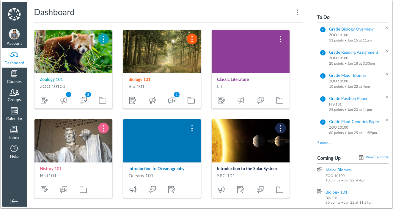Open History 101 discussions icon
Image resolution: width=393 pixels, height=209 pixels.
point(64,190)
